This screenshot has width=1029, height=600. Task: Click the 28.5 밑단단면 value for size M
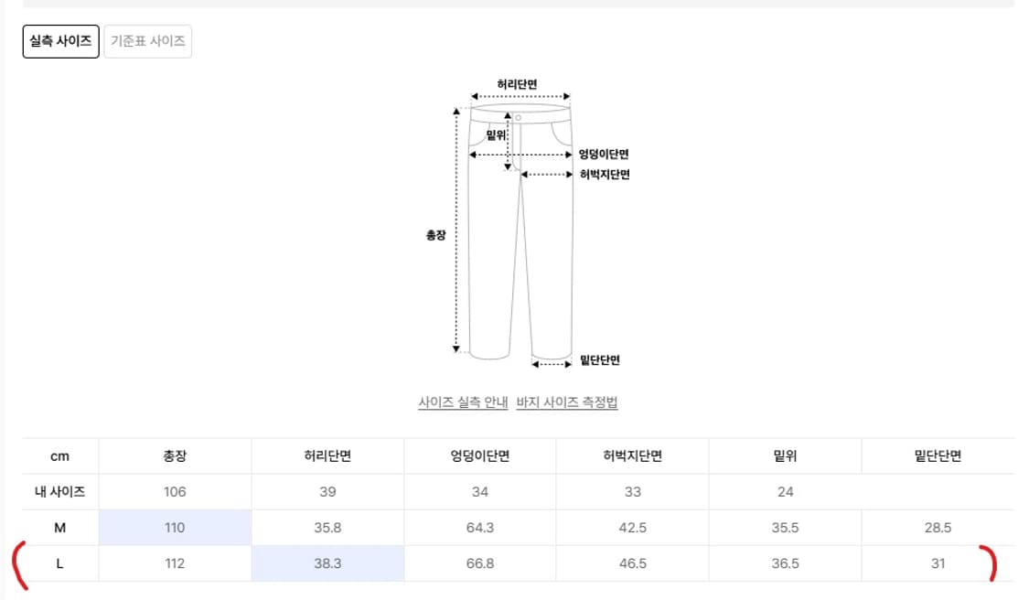pyautogui.click(x=938, y=527)
